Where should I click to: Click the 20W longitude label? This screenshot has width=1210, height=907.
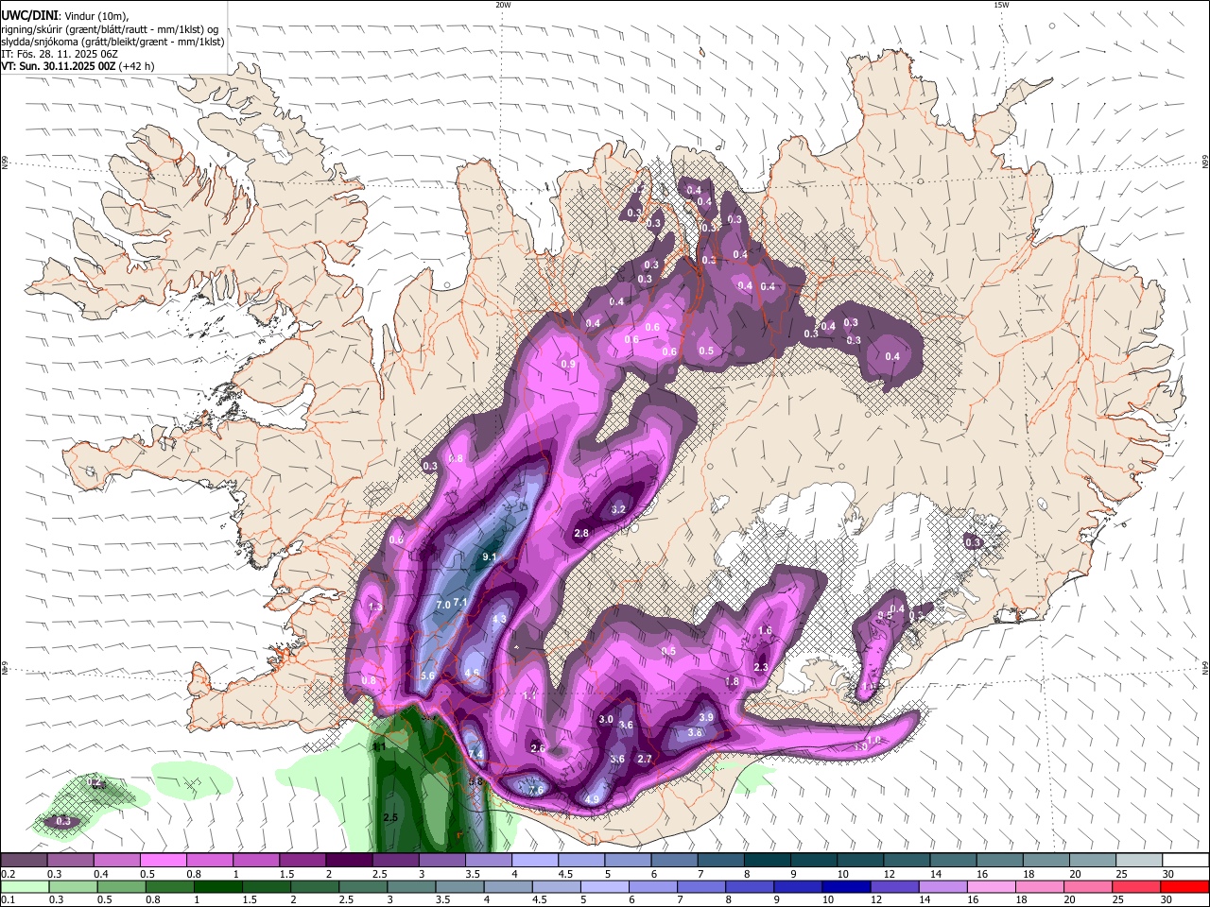[x=503, y=5]
